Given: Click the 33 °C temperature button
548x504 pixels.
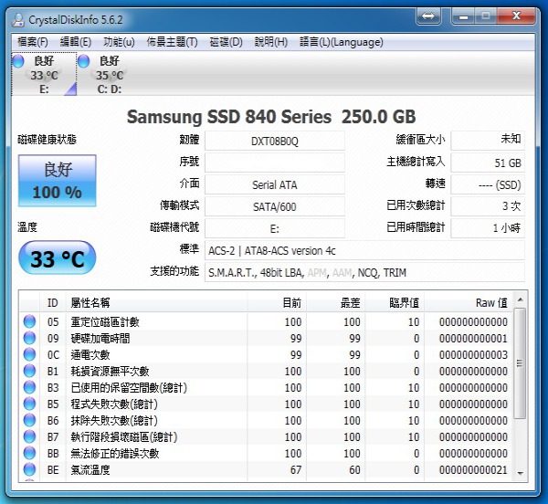Looking at the screenshot, I should coord(58,257).
